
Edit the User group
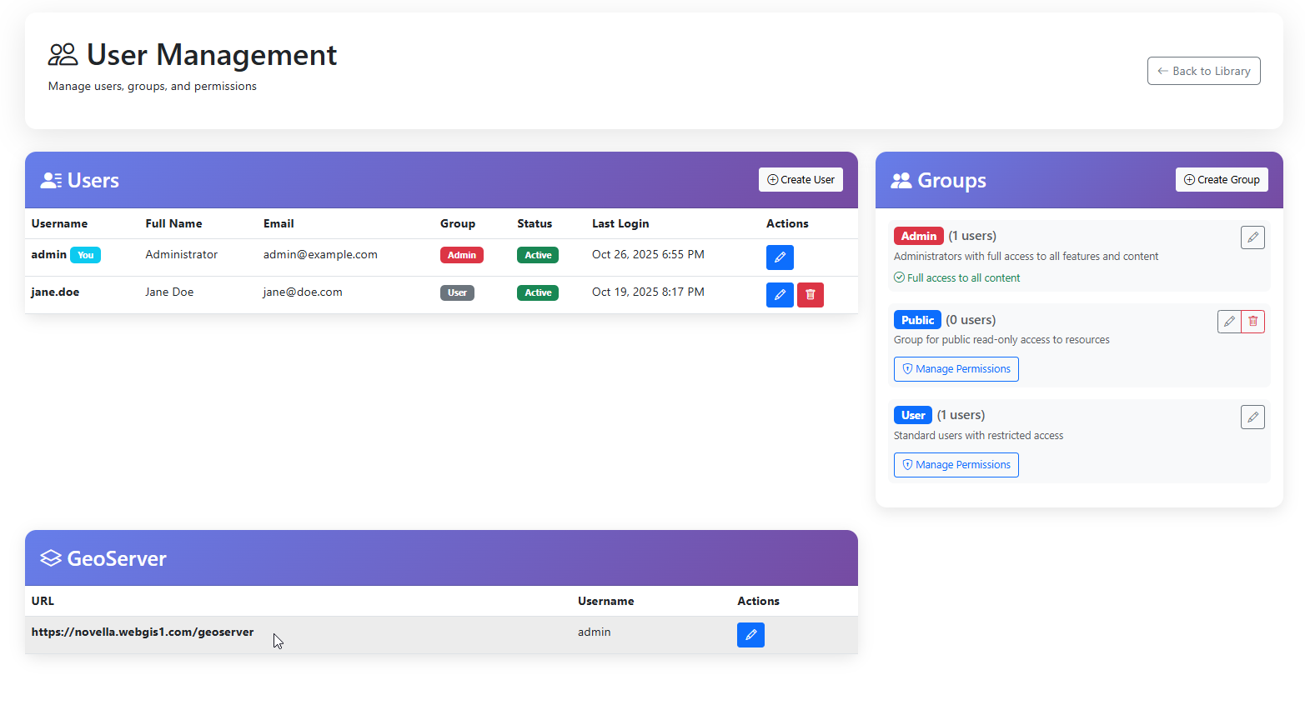point(1252,417)
